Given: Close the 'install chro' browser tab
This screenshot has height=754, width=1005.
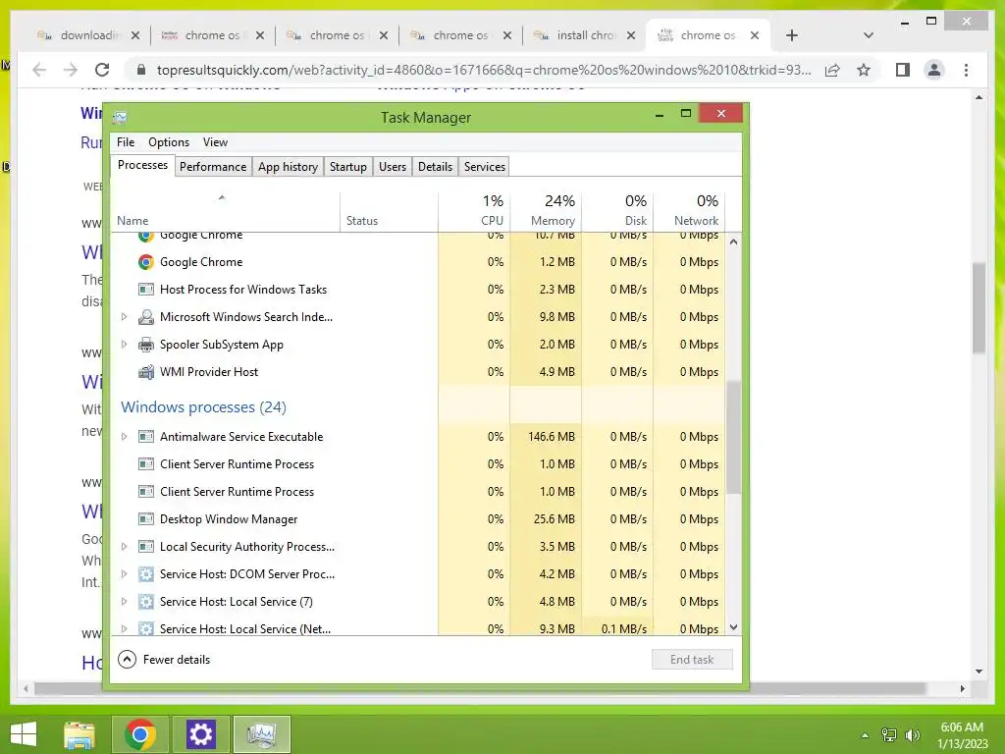Looking at the screenshot, I should (x=631, y=35).
